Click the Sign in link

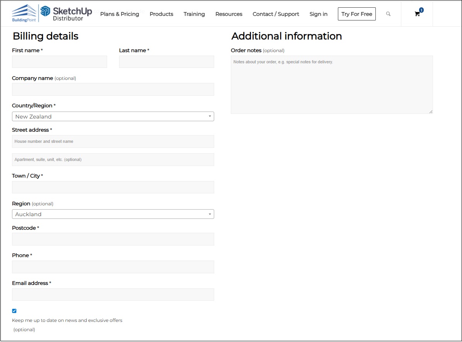(x=318, y=14)
